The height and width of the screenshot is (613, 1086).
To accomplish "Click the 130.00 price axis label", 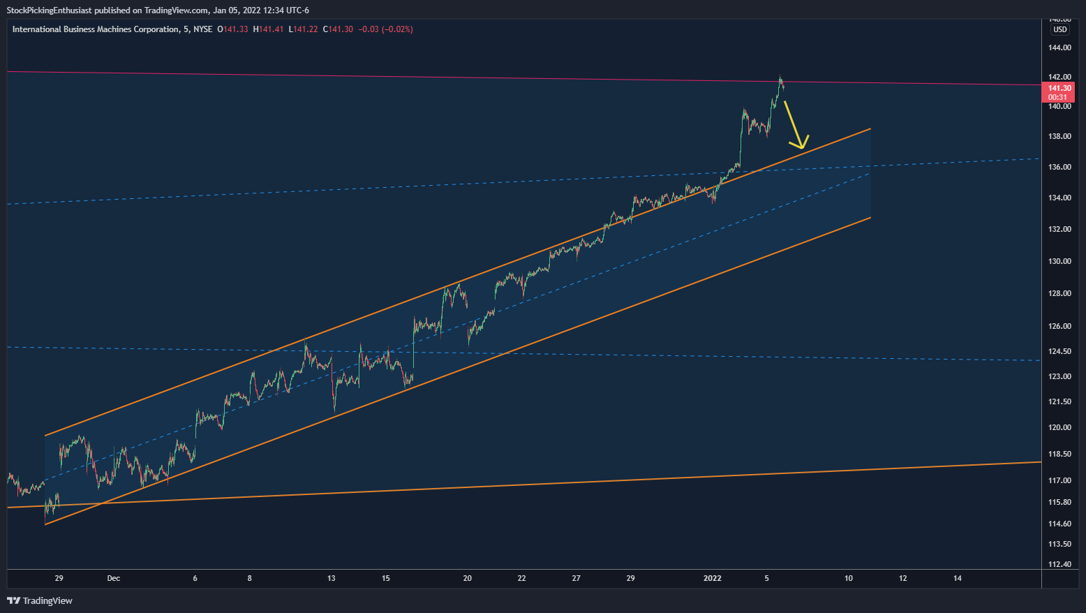I will [1059, 261].
